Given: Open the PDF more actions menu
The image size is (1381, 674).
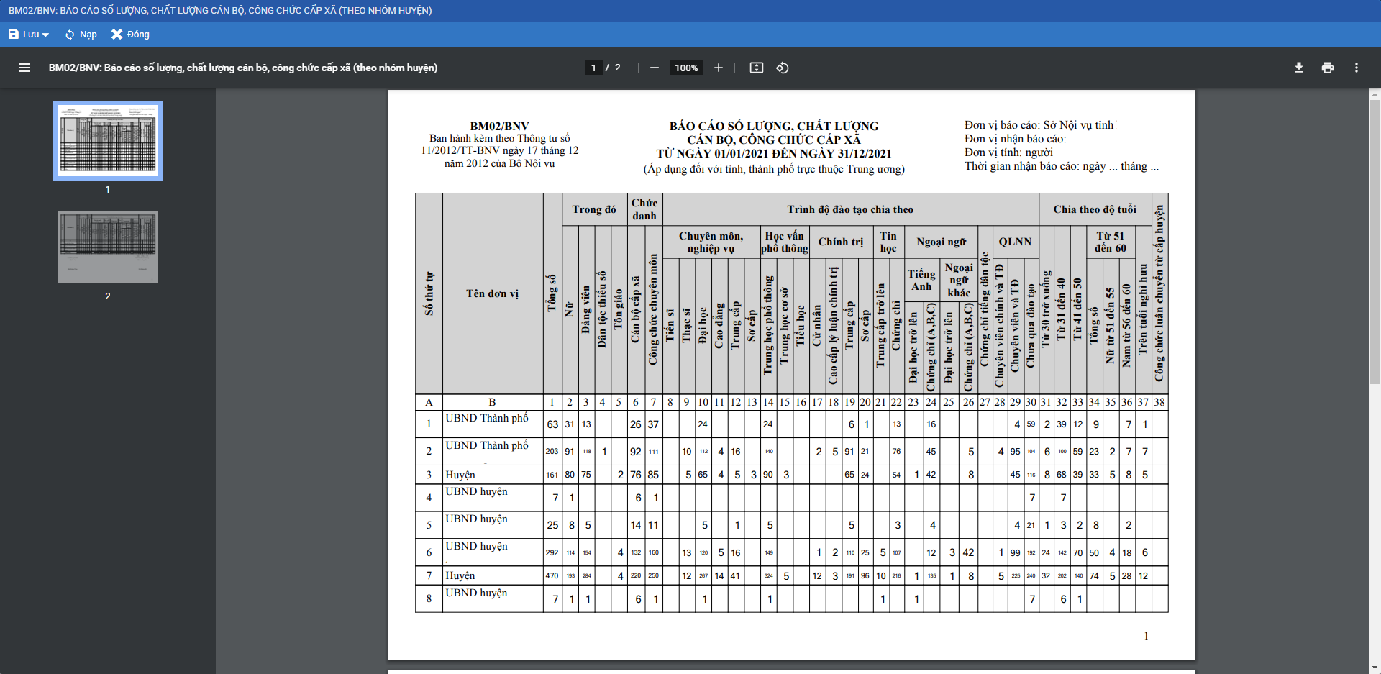Looking at the screenshot, I should tap(1356, 68).
